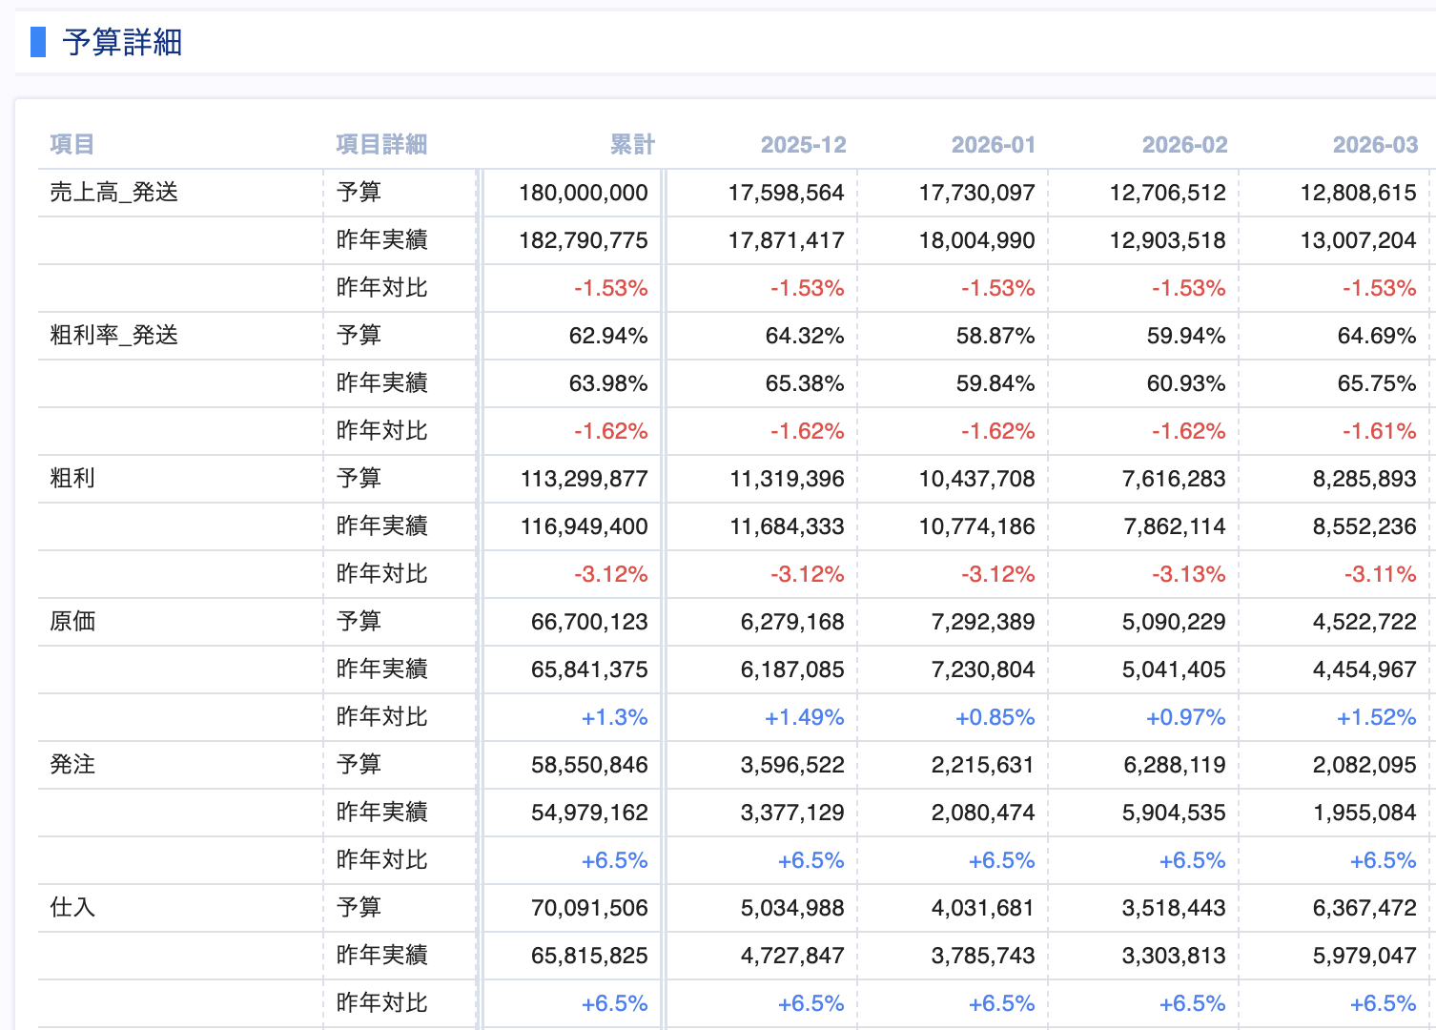Click the 原価 row label
This screenshot has height=1030, width=1436.
(72, 622)
